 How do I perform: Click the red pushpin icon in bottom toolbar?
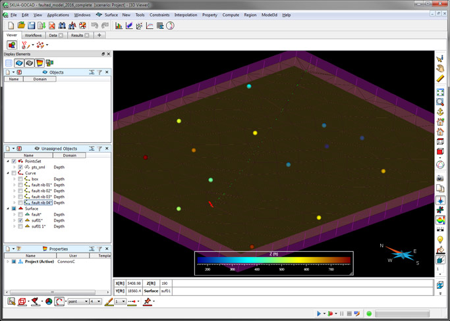click(x=147, y=301)
